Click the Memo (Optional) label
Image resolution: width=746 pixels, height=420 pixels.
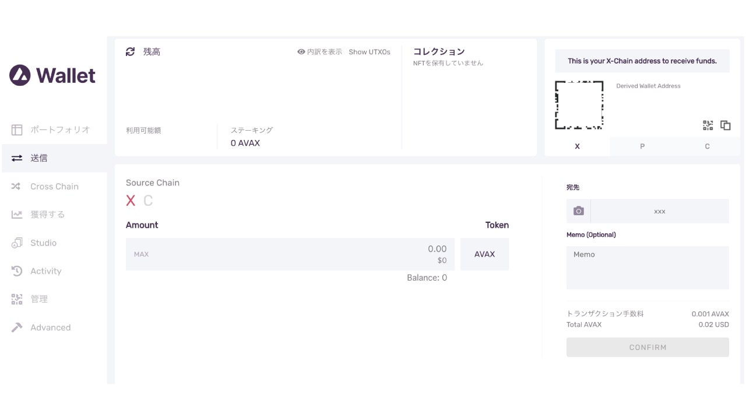click(591, 235)
